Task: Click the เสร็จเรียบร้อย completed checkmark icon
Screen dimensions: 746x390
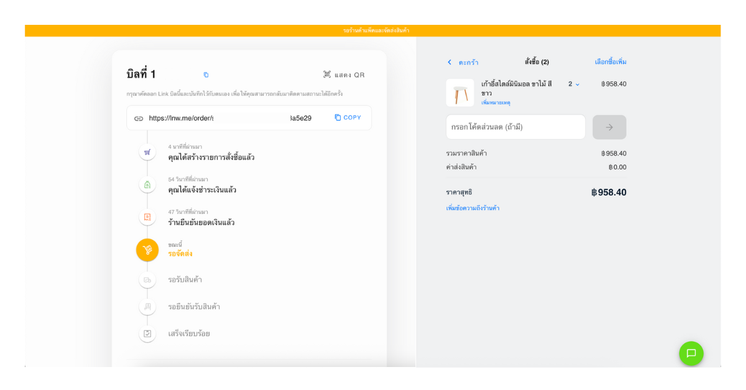Action: (147, 333)
